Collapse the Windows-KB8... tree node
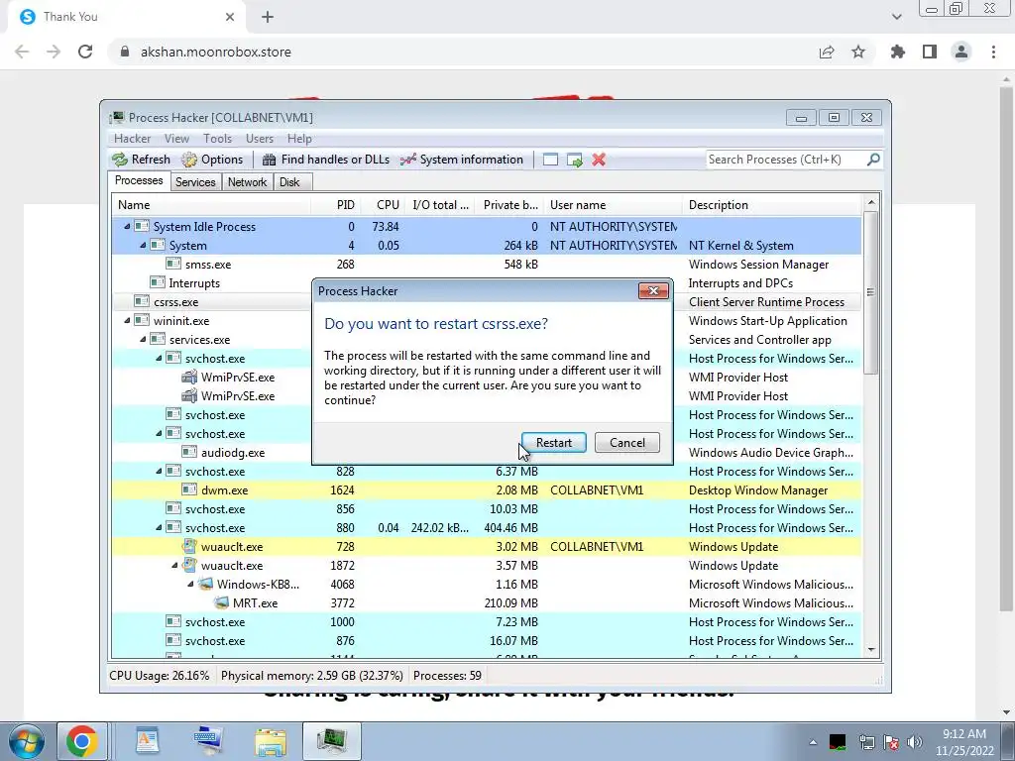1015x761 pixels. (x=190, y=585)
